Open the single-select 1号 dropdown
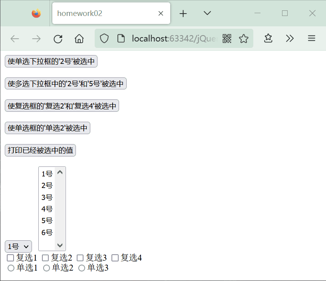This screenshot has height=281, width=326. point(18,246)
